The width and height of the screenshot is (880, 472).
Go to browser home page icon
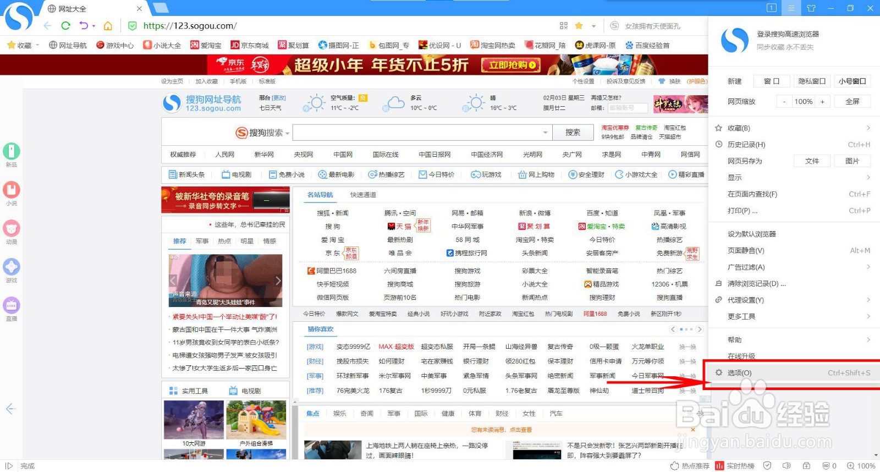(x=108, y=26)
